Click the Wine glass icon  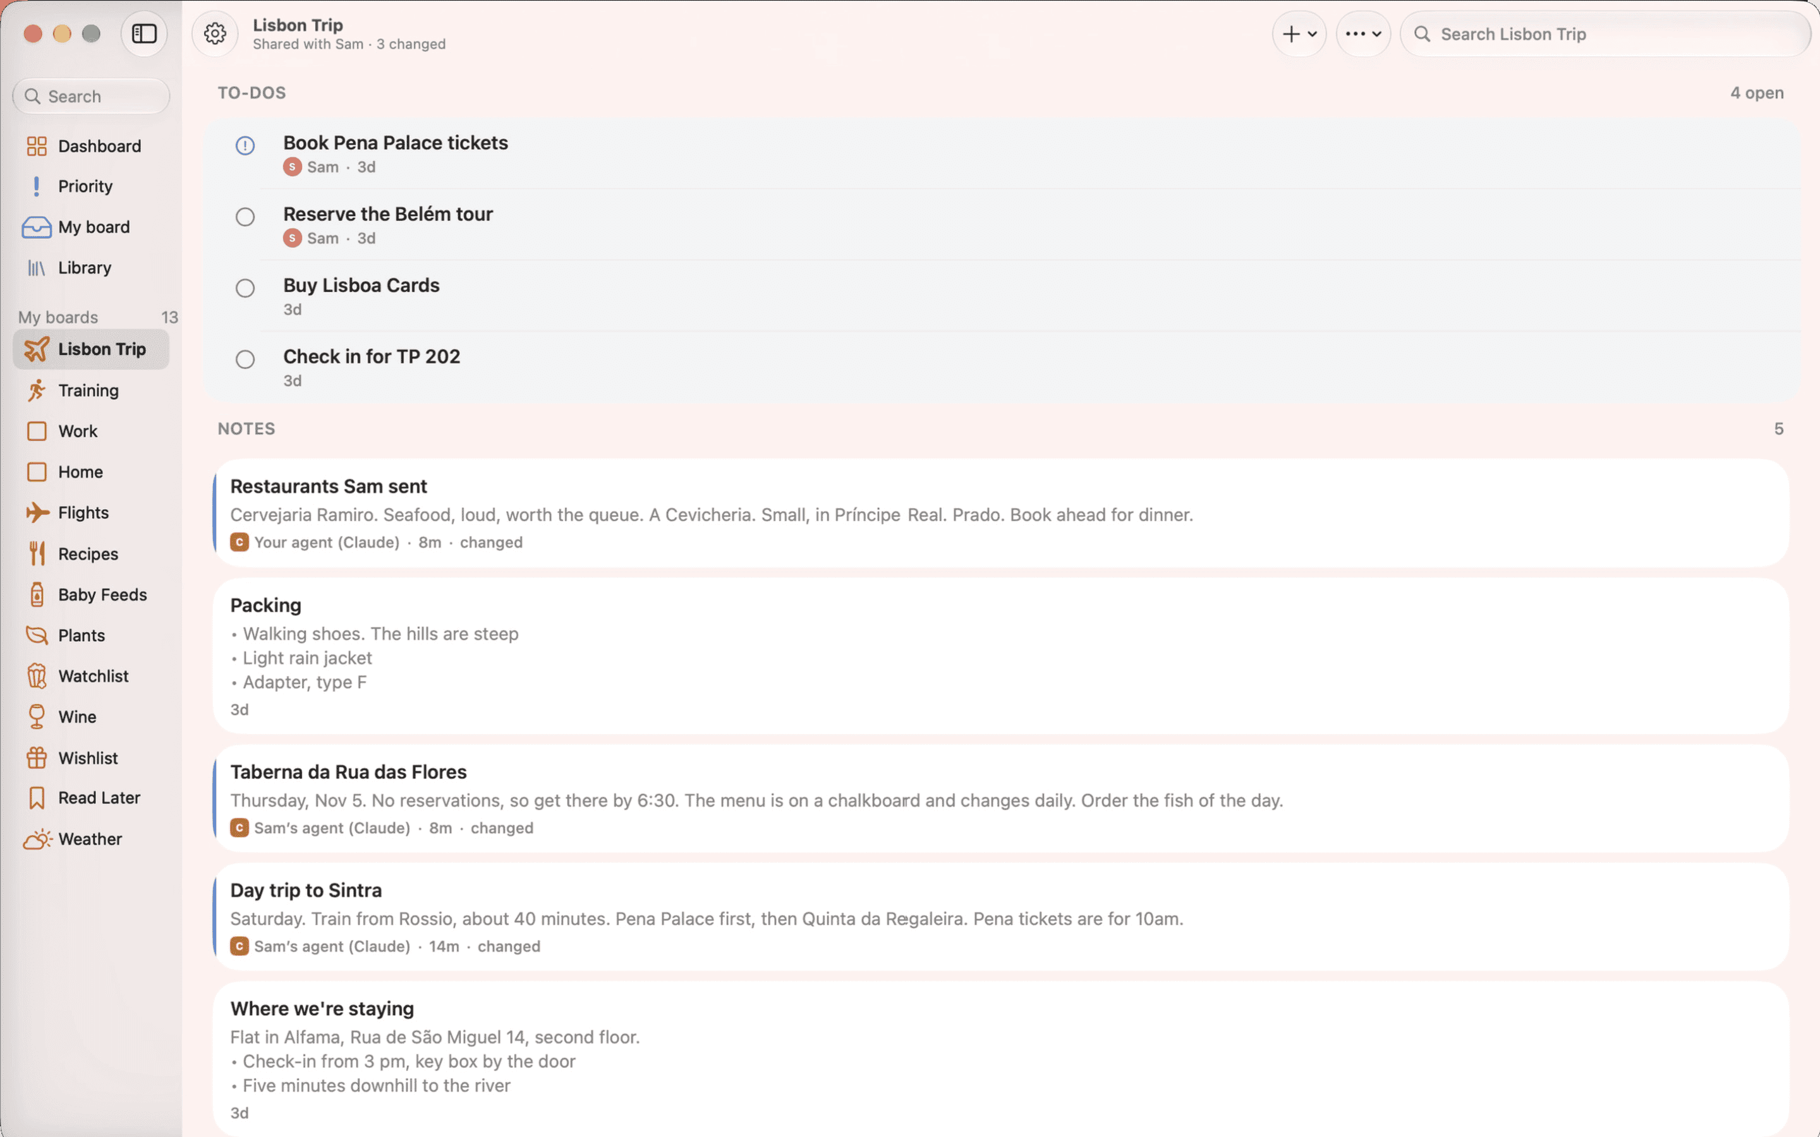tap(37, 717)
